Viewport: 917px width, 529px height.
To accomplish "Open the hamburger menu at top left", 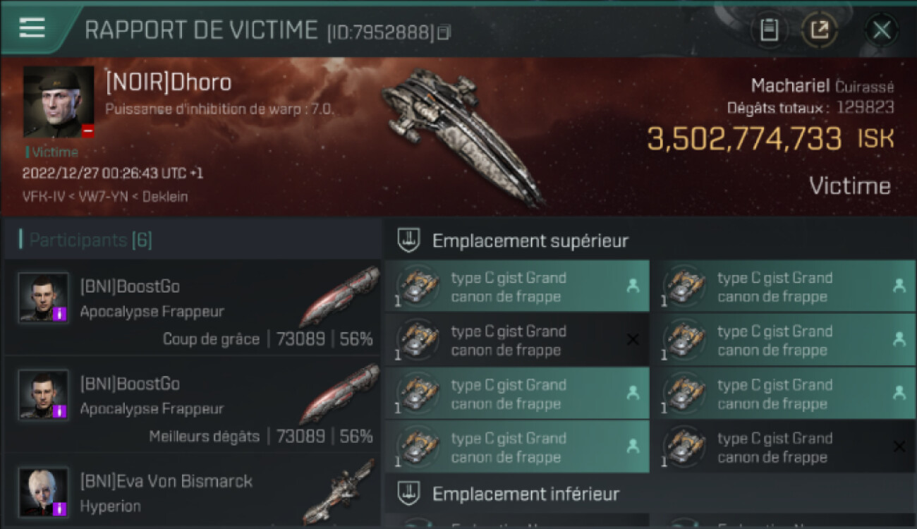I will coord(32,28).
